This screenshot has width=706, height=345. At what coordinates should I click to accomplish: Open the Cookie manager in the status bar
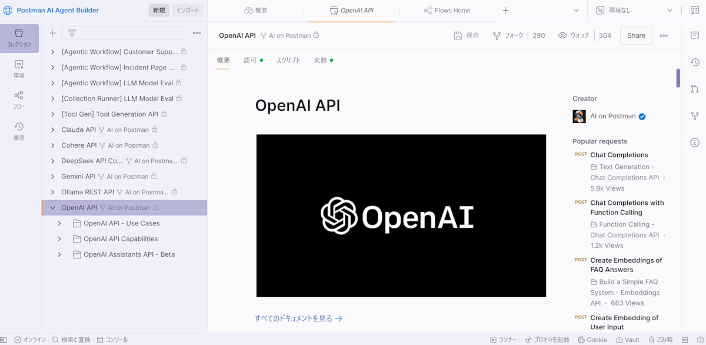(592, 340)
